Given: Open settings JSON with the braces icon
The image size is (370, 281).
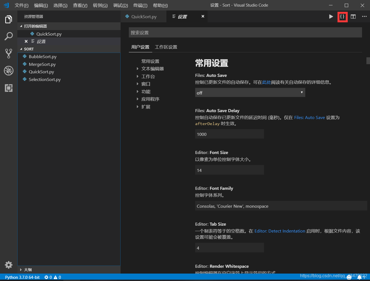Looking at the screenshot, I should tap(342, 17).
